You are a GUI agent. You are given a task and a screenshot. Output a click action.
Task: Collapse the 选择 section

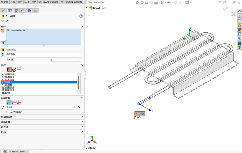pyautogui.click(x=82, y=26)
